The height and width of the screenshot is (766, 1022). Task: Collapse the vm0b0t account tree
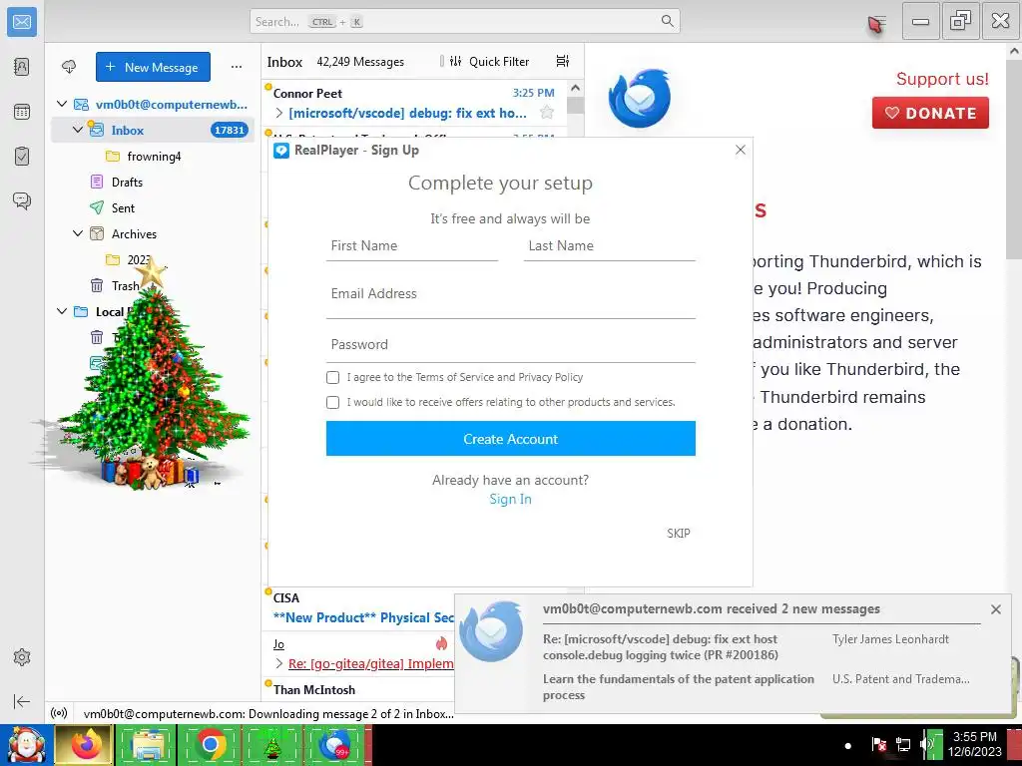pos(61,104)
